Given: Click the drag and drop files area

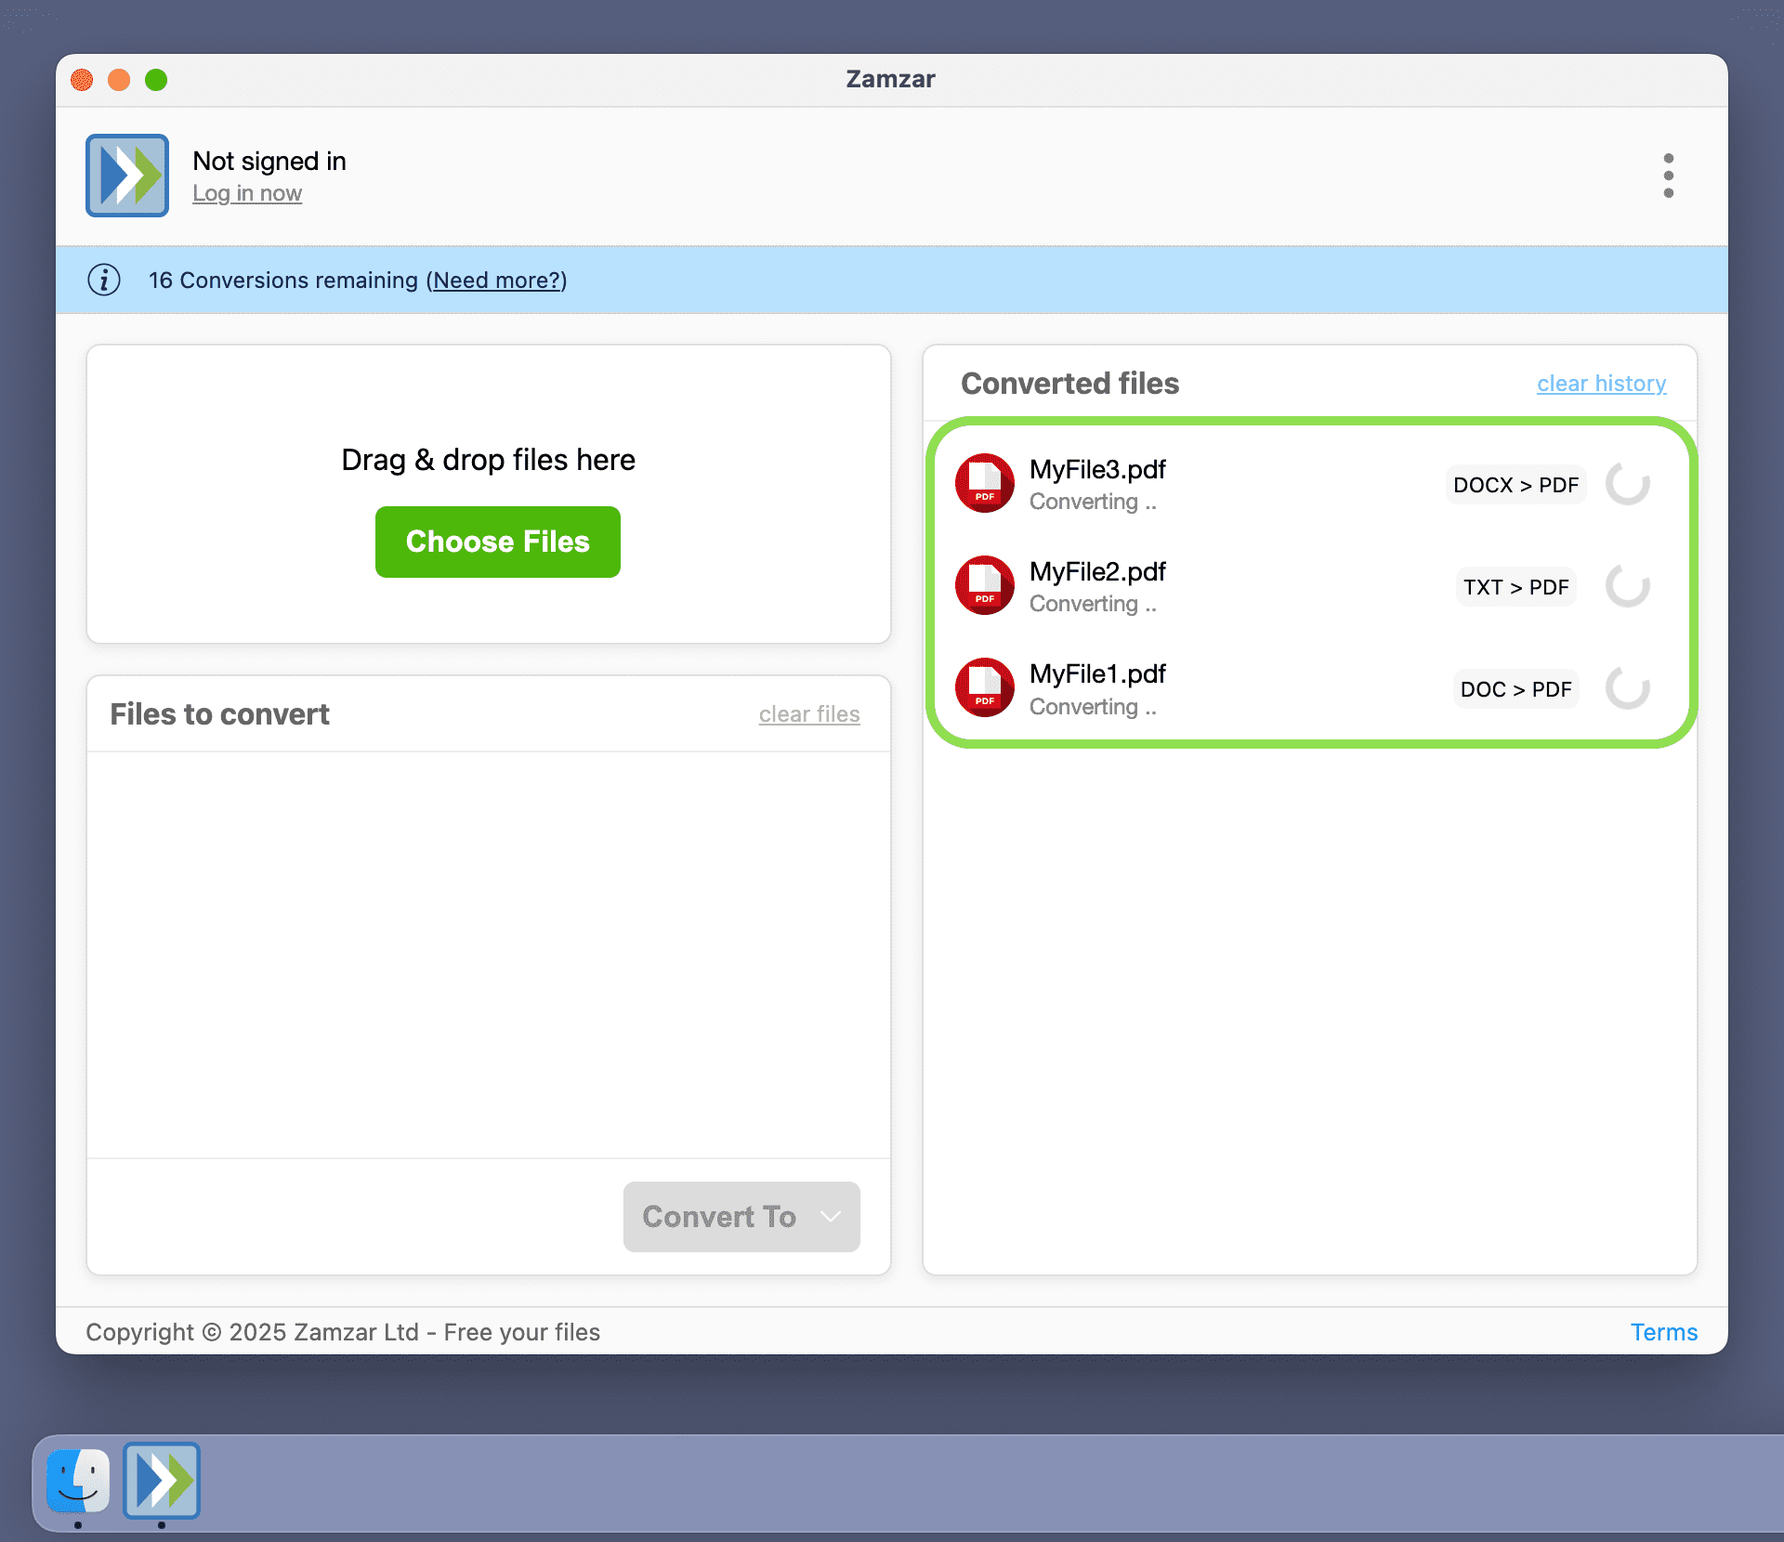Looking at the screenshot, I should [x=488, y=459].
